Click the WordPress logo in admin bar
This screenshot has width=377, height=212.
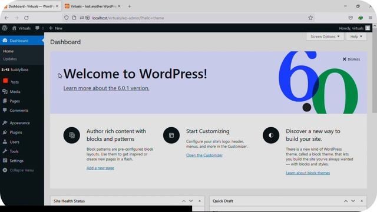[5, 28]
